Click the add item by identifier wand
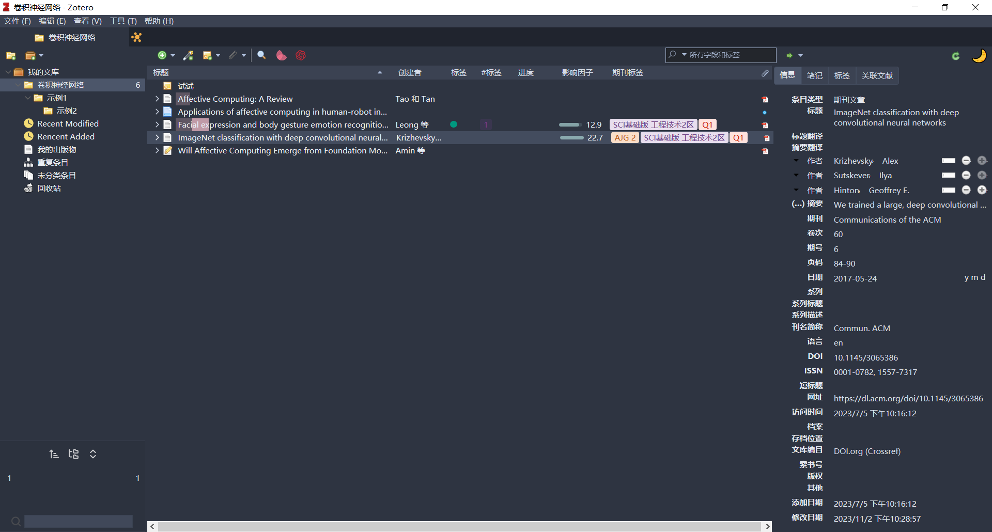This screenshot has width=992, height=532. tap(189, 55)
